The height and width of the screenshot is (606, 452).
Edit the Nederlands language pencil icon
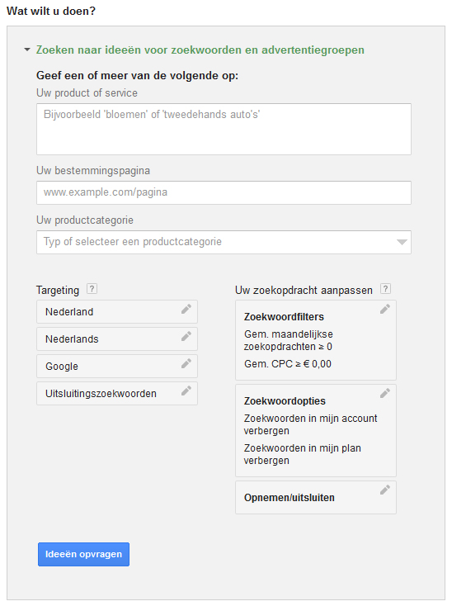(186, 336)
